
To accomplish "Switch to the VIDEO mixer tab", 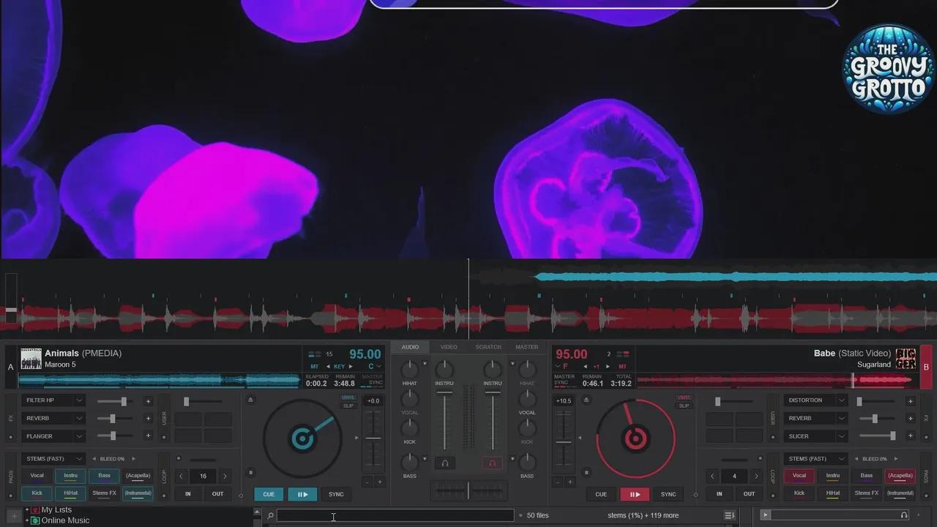I will tap(449, 347).
